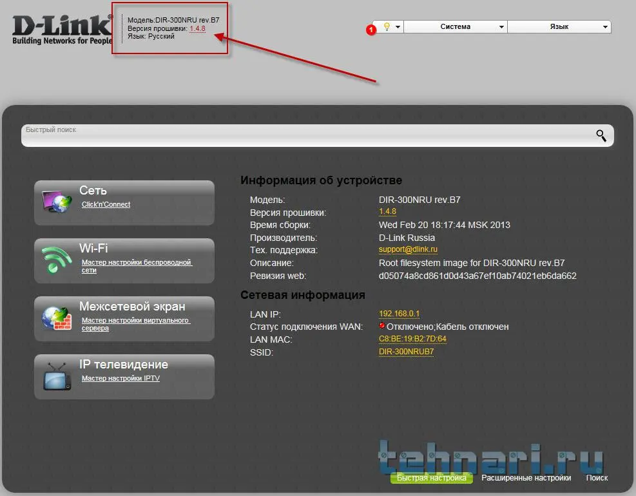This screenshot has height=496, width=636.
Task: Click the red WAN status indicator
Action: click(x=381, y=326)
